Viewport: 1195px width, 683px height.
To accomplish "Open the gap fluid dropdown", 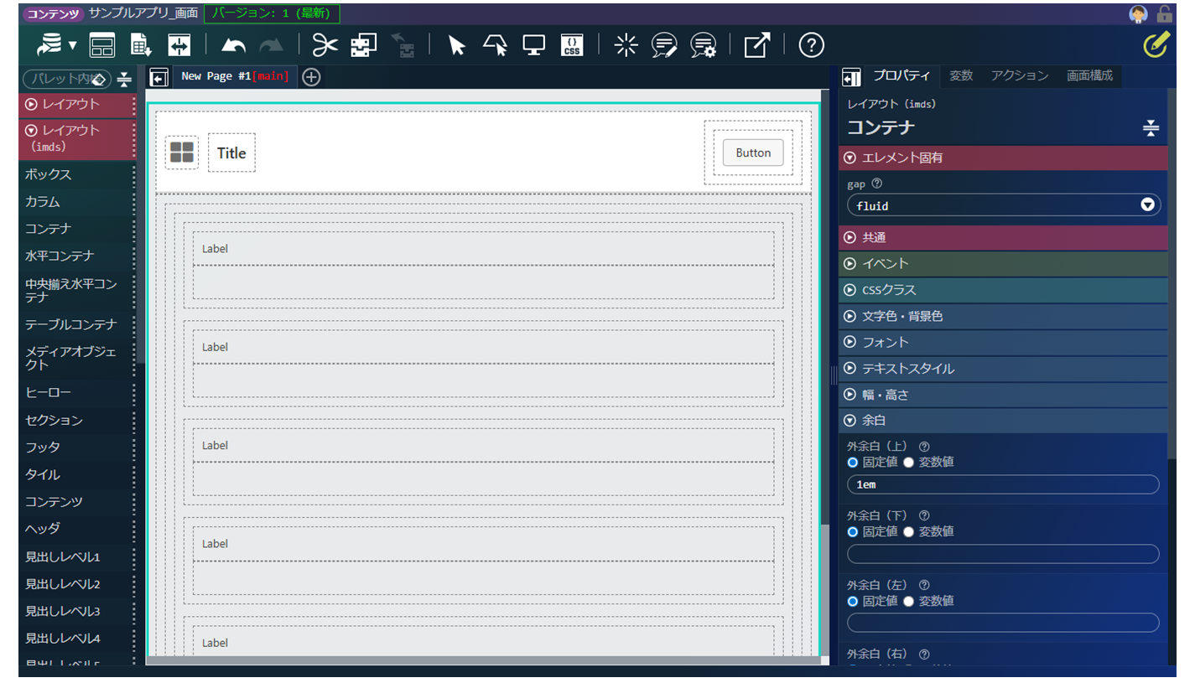I will coord(1004,205).
